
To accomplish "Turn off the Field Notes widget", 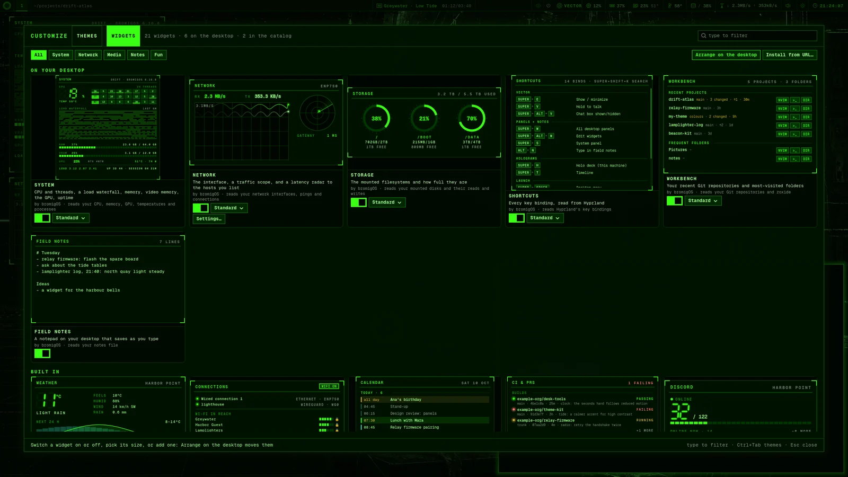I will point(42,354).
